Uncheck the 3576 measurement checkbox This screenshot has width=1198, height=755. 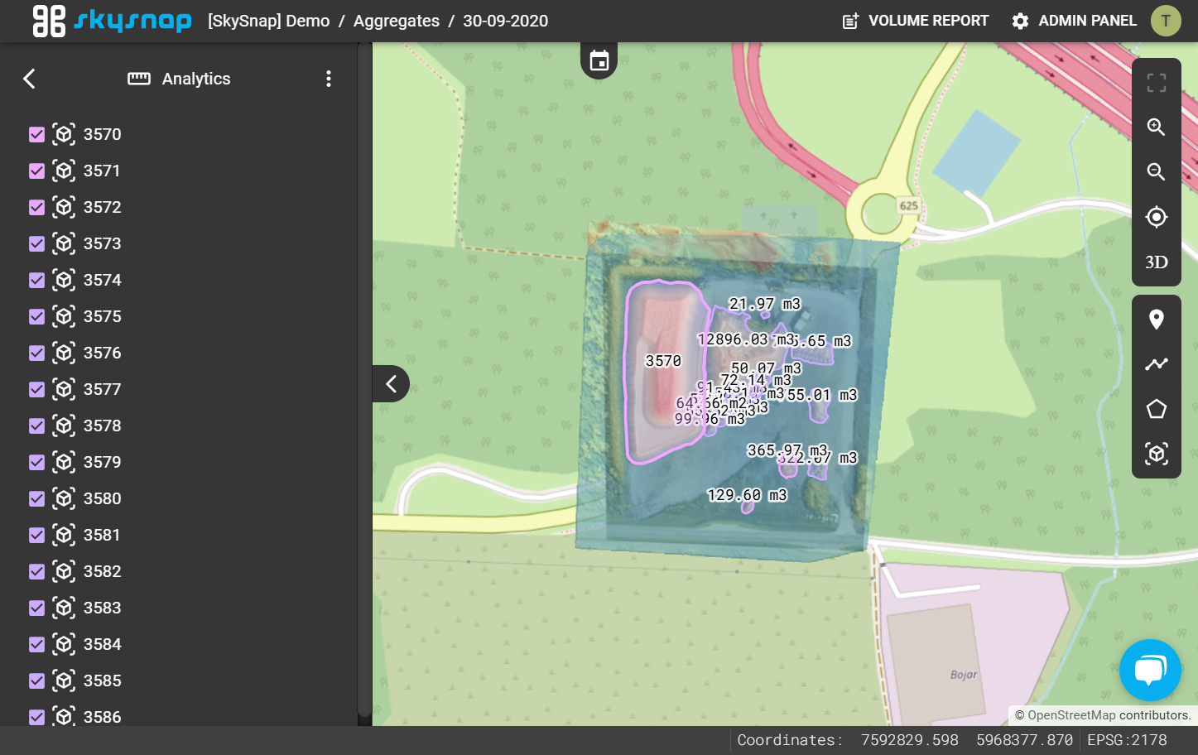36,353
